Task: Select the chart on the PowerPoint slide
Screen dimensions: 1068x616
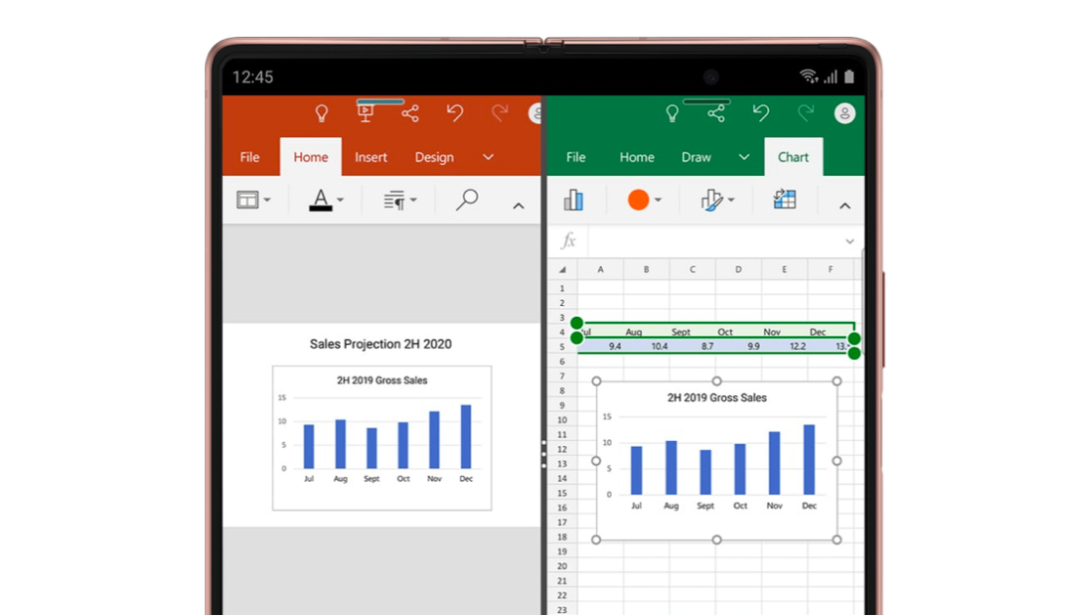Action: click(x=382, y=438)
